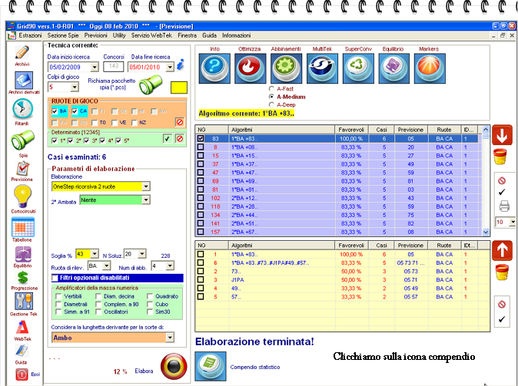Open the Servizio WebTek menu
Screen dimensions: 518x386
tap(151, 35)
